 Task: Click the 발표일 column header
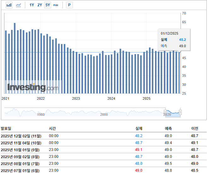coord(6,129)
